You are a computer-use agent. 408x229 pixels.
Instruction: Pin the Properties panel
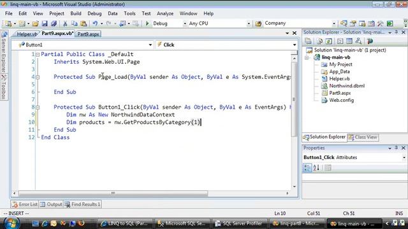click(x=397, y=148)
